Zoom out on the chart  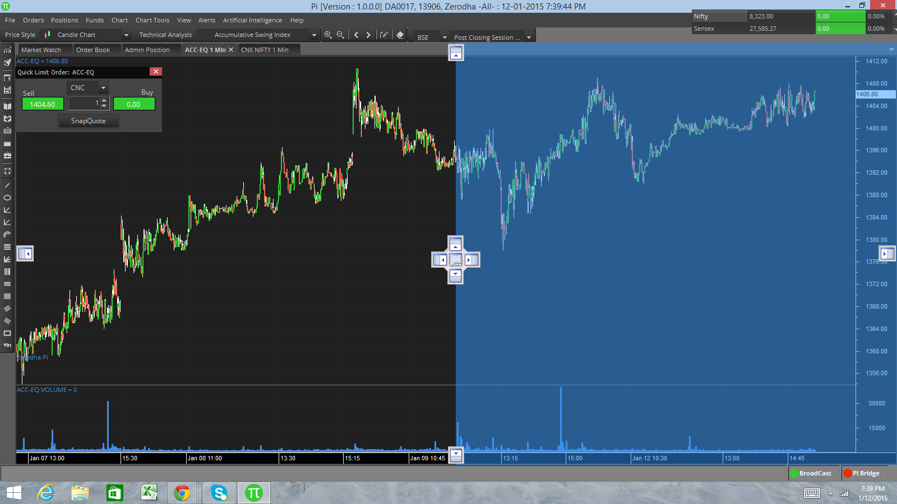click(340, 35)
